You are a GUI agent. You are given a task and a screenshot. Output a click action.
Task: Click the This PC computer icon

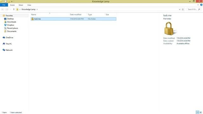pyautogui.click(x=4, y=44)
